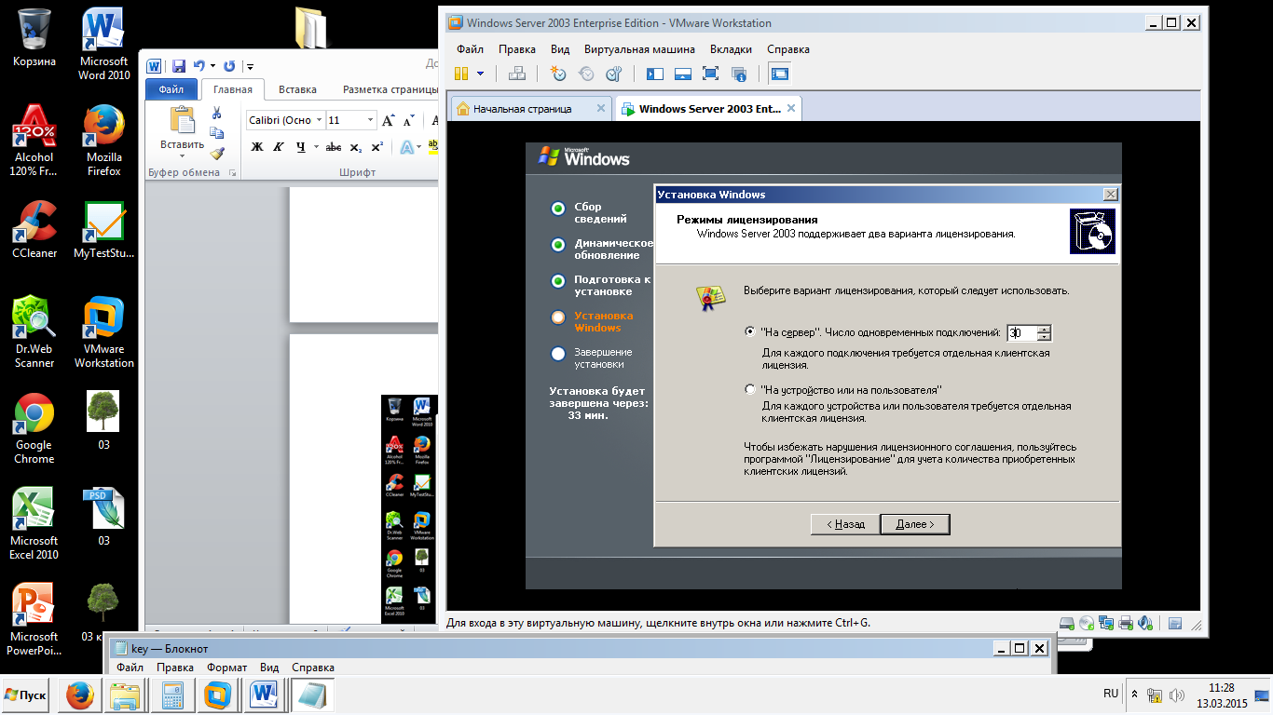
Task: Open the underline style dropdown arrow
Action: [315, 147]
